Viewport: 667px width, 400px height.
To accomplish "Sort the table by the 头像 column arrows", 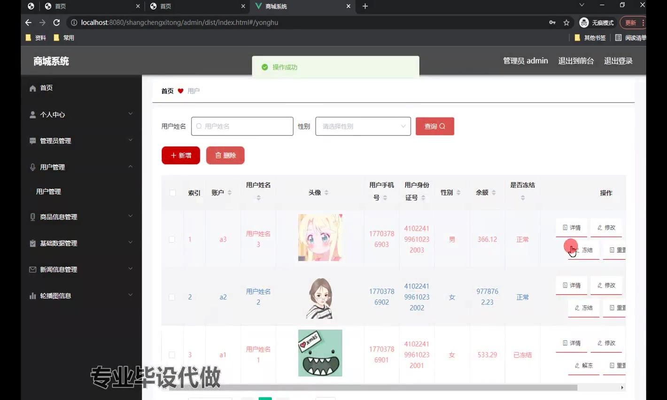I will (326, 192).
